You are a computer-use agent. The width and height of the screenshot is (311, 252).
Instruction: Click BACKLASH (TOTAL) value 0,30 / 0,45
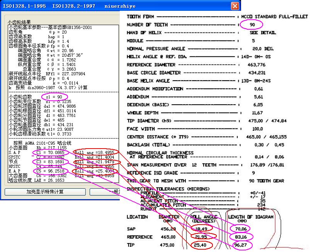[269, 145]
